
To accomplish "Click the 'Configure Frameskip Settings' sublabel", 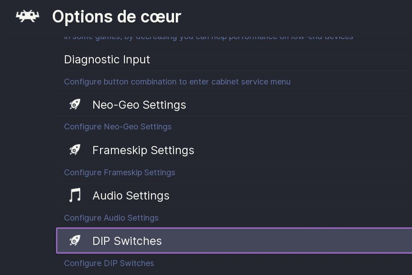I will pos(119,173).
